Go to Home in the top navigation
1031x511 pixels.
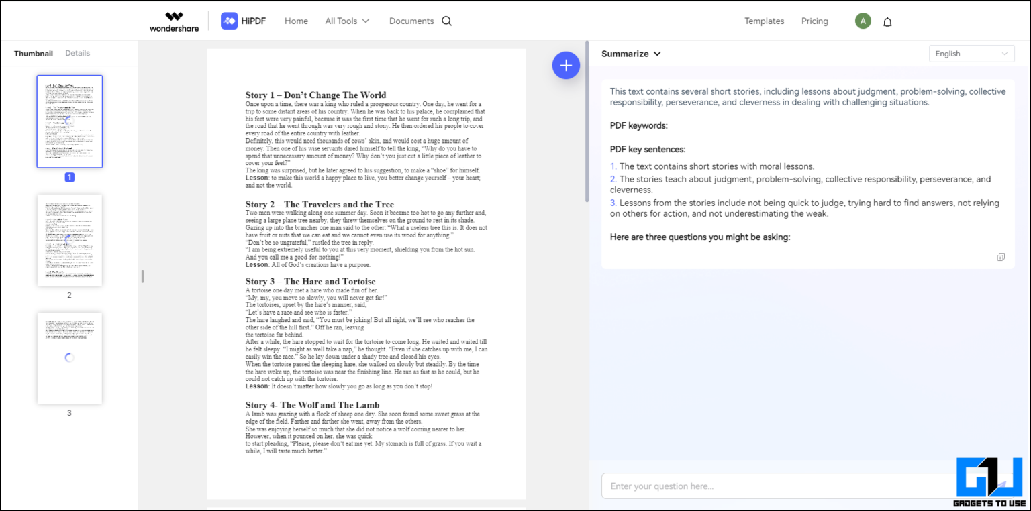(x=296, y=21)
